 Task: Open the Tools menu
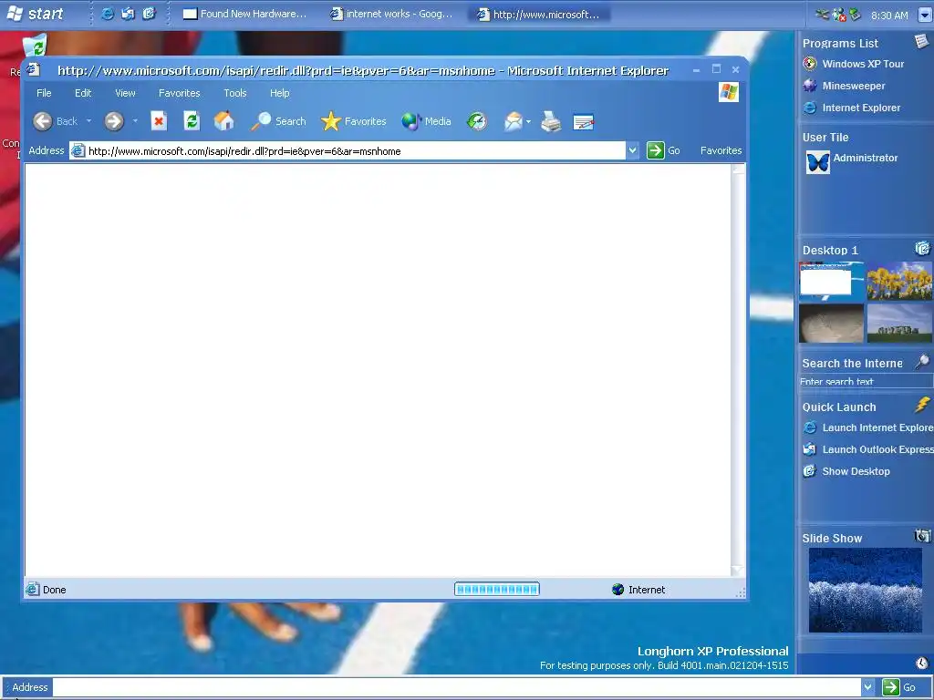tap(234, 93)
